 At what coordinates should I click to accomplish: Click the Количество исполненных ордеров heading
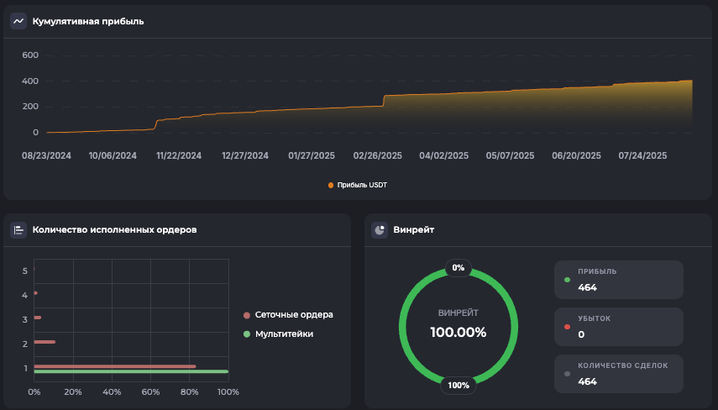tap(114, 229)
